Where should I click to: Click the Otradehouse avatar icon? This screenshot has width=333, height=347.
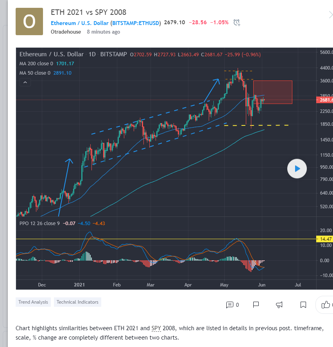pyautogui.click(x=29, y=21)
